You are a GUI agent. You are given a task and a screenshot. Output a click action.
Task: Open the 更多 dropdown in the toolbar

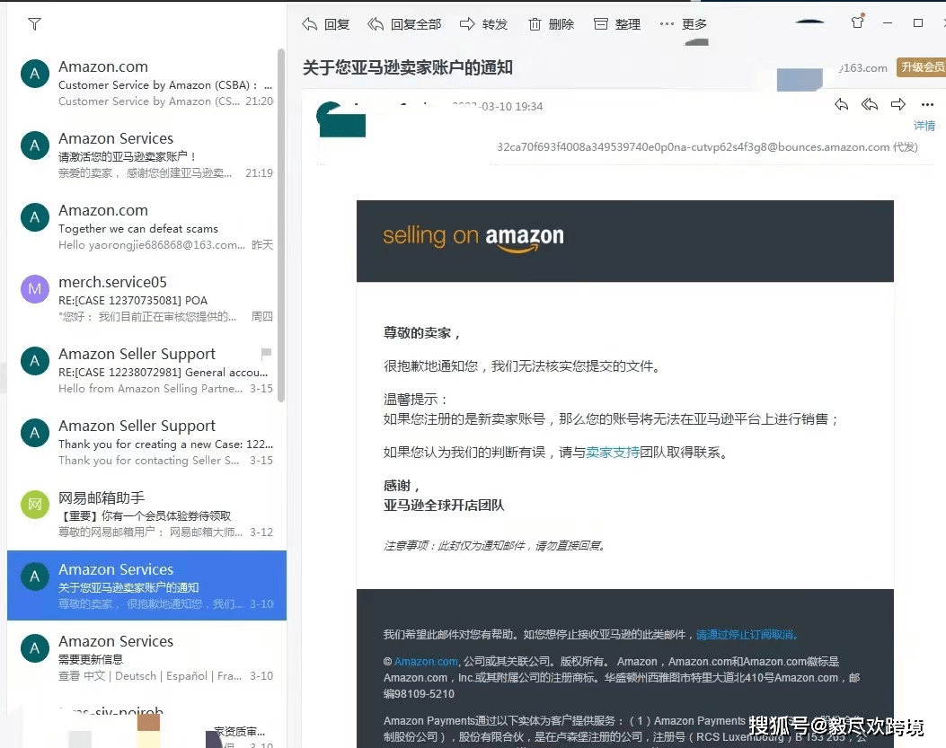pyautogui.click(x=683, y=24)
